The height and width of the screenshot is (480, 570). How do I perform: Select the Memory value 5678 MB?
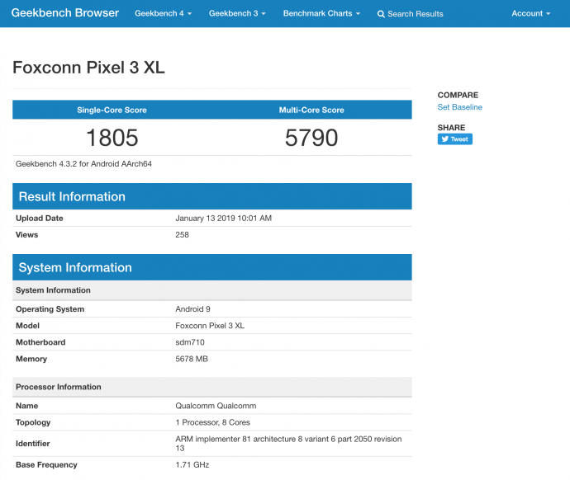point(192,359)
